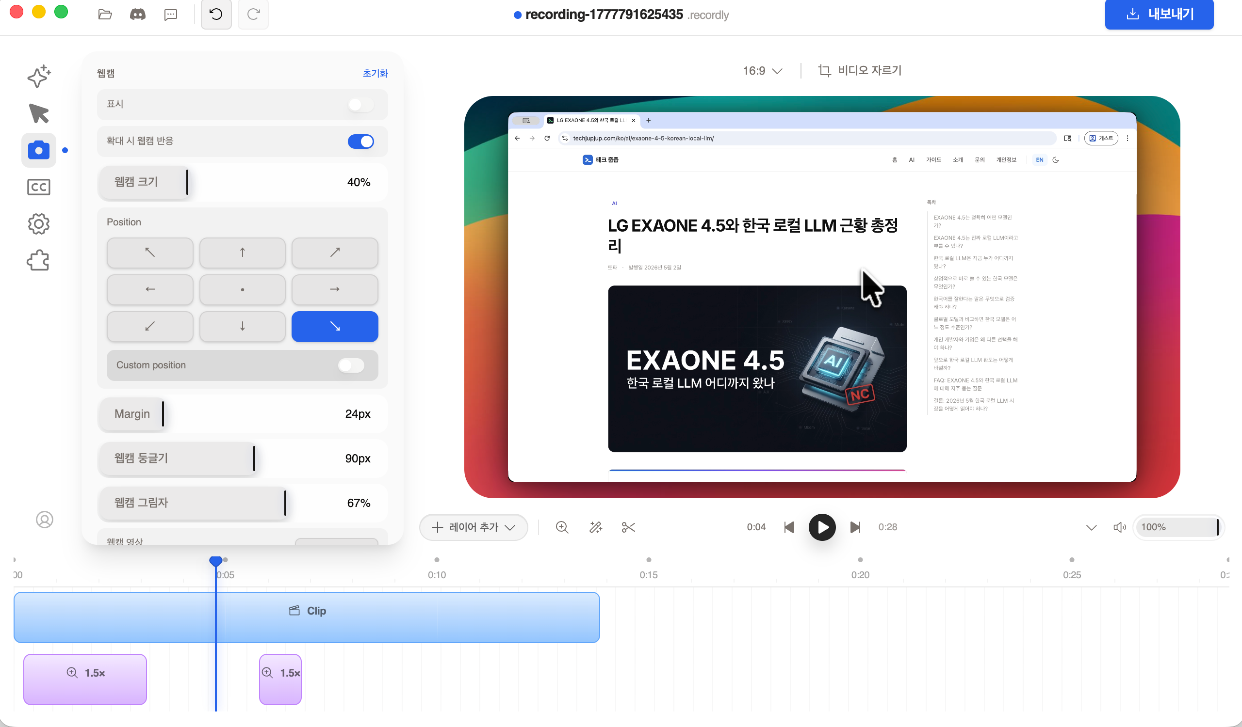Adjust the 웹캠 그림자 slider
Image resolution: width=1242 pixels, height=727 pixels.
coord(243,503)
